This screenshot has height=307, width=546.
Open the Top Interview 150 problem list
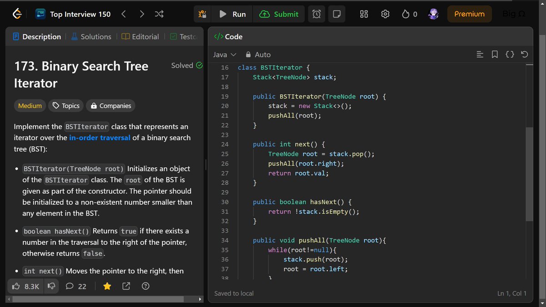tap(74, 14)
